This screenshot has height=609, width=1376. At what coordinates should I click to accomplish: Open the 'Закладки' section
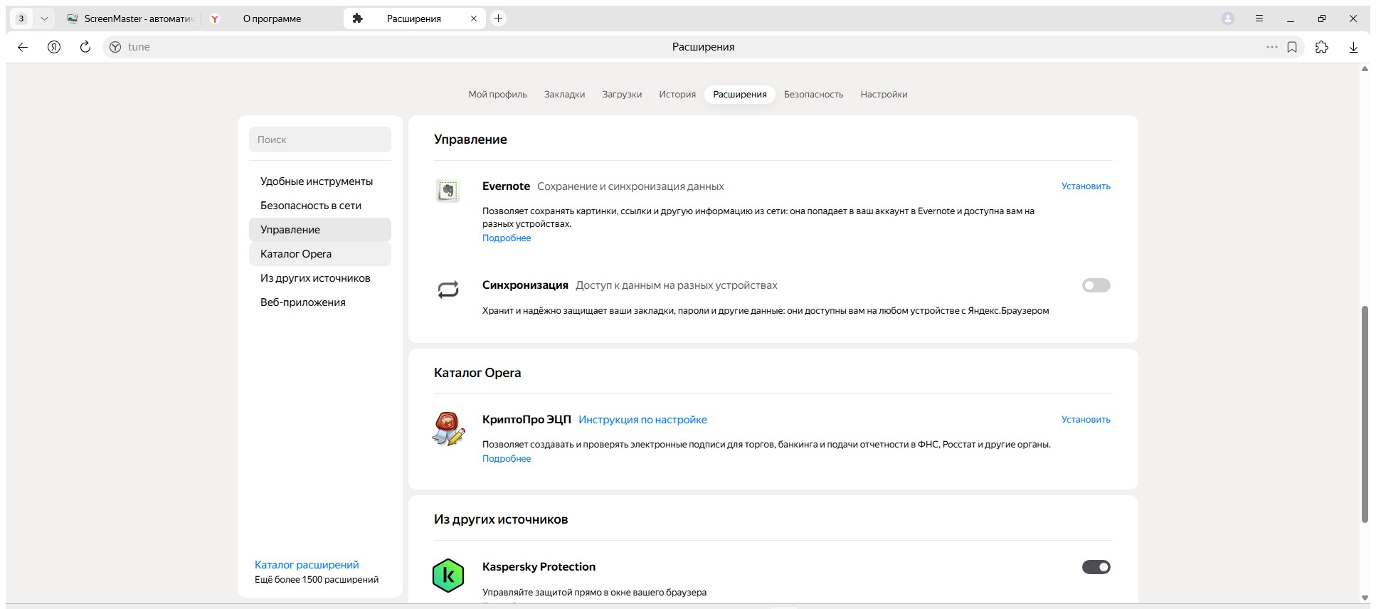tap(564, 95)
